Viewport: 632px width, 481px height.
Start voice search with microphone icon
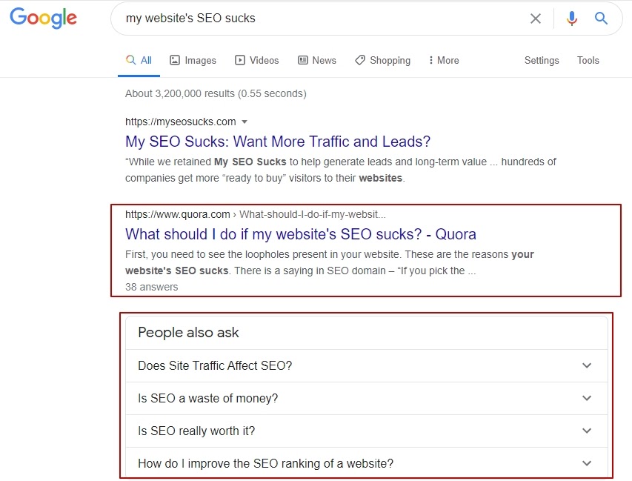tap(571, 19)
